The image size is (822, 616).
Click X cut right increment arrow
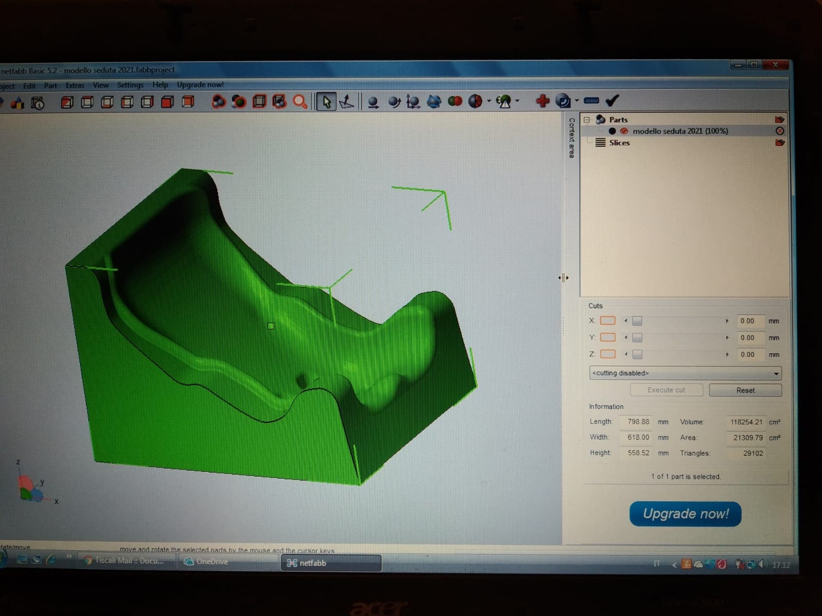pos(727,321)
